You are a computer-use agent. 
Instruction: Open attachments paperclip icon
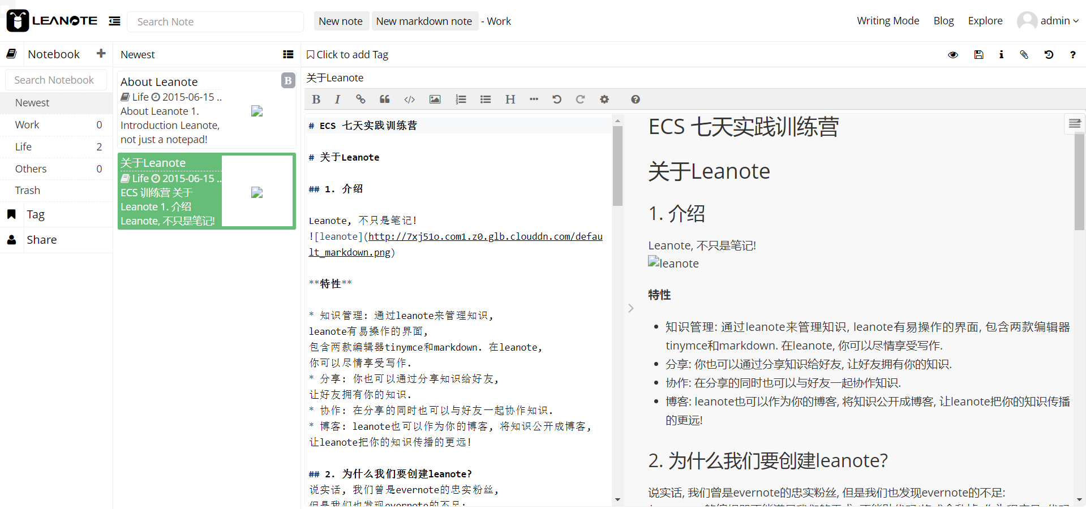coord(1024,55)
